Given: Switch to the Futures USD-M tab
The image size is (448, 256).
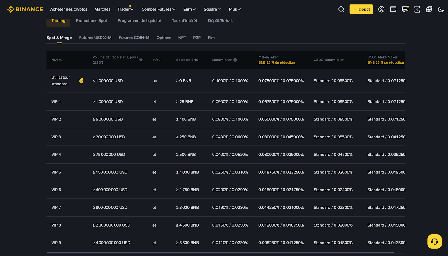Looking at the screenshot, I should tap(95, 38).
